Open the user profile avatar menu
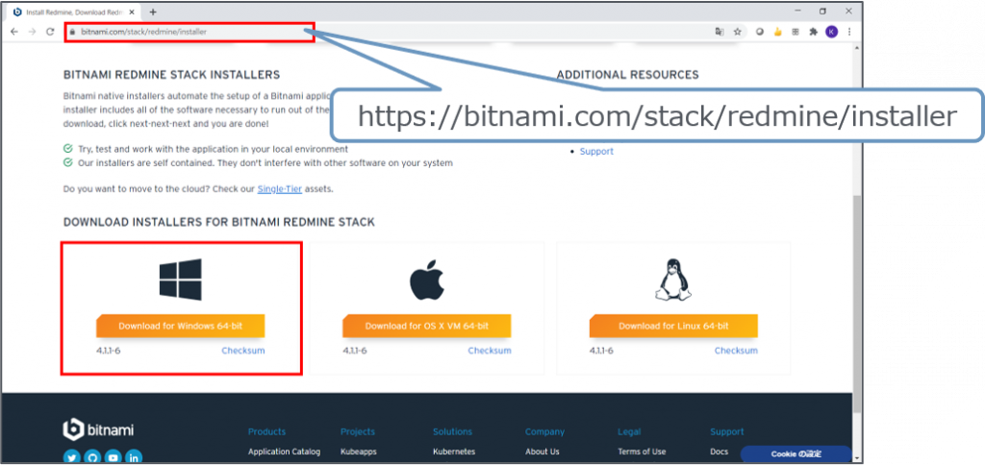 tap(831, 32)
